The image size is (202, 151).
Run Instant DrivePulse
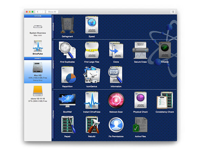[92, 102]
